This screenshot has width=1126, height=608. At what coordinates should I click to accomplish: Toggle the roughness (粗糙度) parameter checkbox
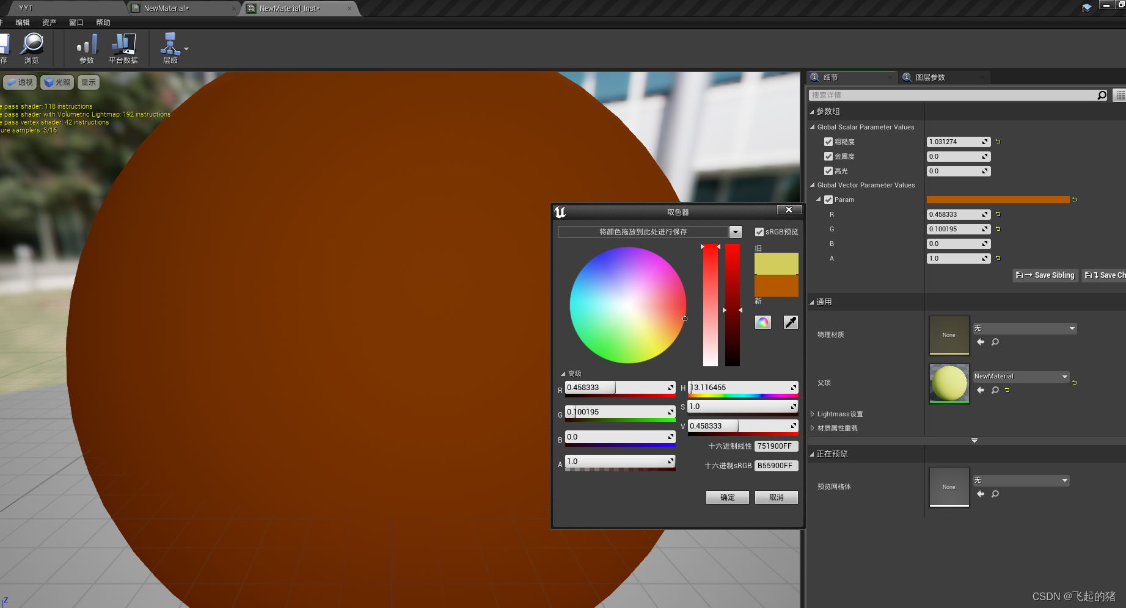click(x=828, y=142)
